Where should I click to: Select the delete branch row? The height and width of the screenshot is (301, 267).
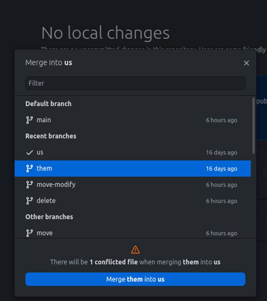[x=131, y=201]
